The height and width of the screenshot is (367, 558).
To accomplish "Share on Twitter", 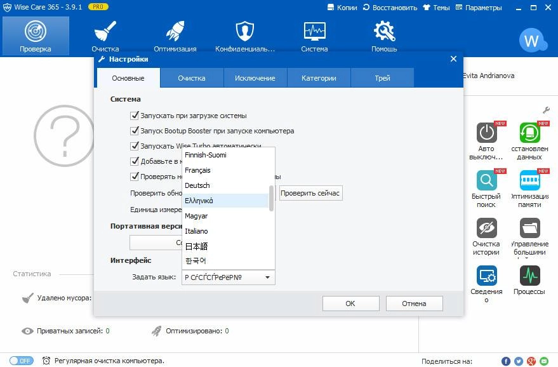I will pyautogui.click(x=519, y=361).
